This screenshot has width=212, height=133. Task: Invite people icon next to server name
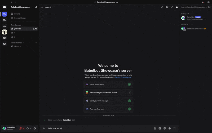(36, 7)
